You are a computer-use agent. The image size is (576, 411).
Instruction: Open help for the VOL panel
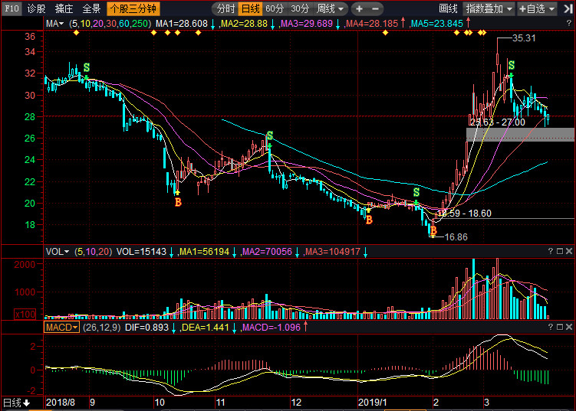tap(550, 251)
